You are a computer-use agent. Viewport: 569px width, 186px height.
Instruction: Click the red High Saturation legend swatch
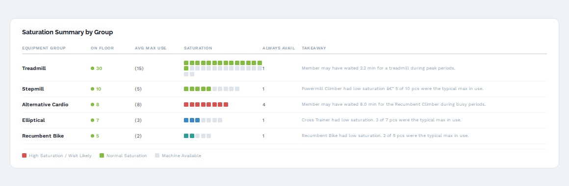pyautogui.click(x=25, y=156)
